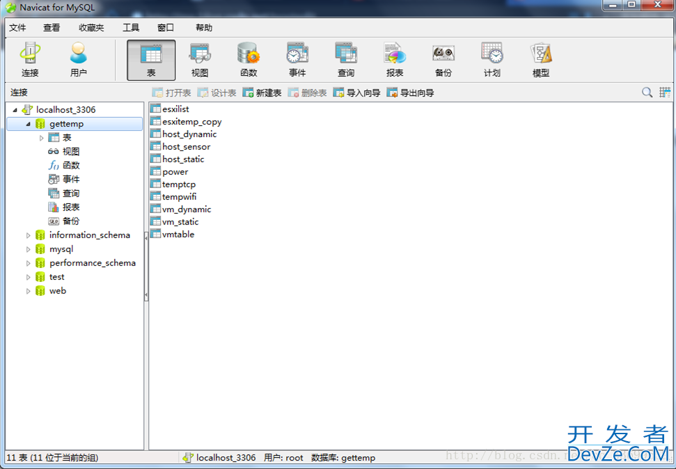Launch 导入向导 (Import Wizard)
Viewport: 676px width, 469px height.
[357, 93]
